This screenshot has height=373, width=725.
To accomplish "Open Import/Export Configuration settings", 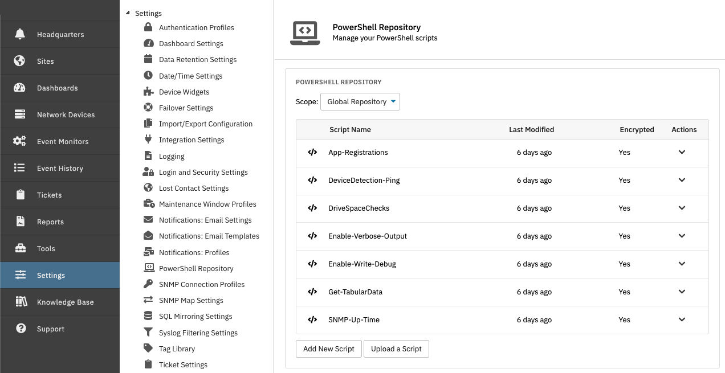I will pyautogui.click(x=206, y=124).
